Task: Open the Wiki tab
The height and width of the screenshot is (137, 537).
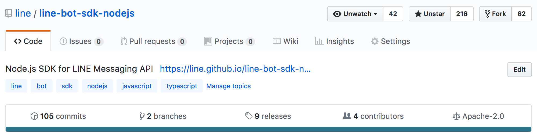Action: pyautogui.click(x=285, y=41)
